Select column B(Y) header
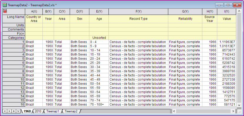Image resolution: width=244 pixels, height=116 pixels. (x=48, y=11)
